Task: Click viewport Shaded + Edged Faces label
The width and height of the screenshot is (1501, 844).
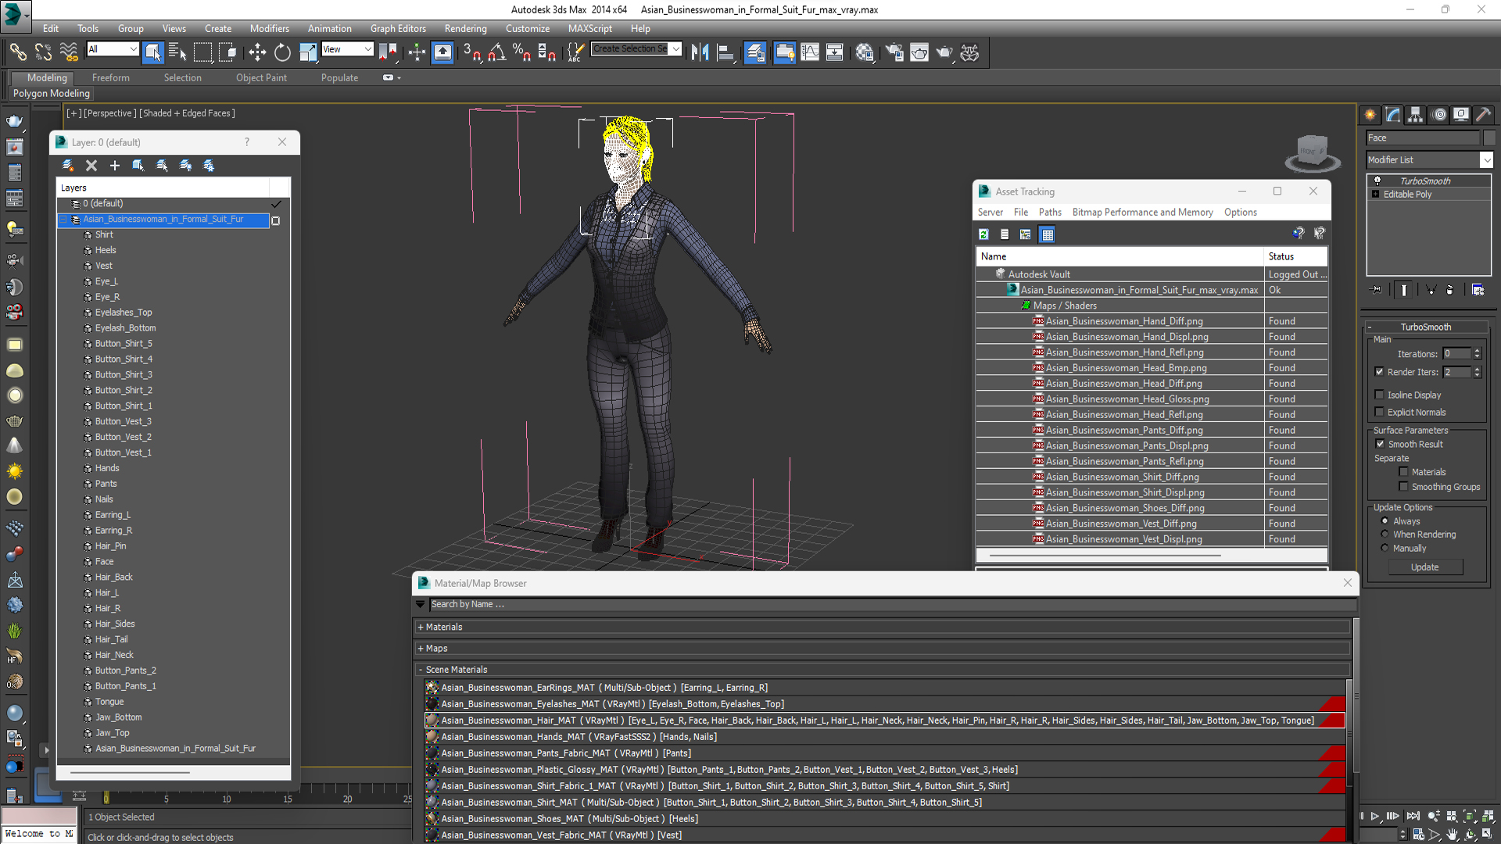Action: [187, 113]
